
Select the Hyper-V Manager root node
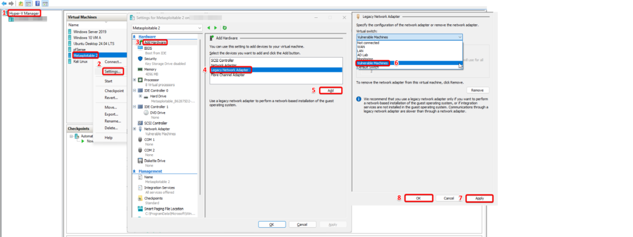24,14
